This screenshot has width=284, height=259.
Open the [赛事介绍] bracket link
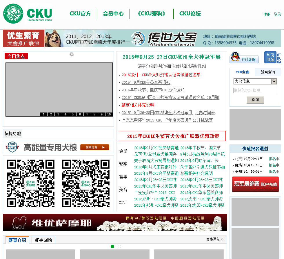coord(145,66)
